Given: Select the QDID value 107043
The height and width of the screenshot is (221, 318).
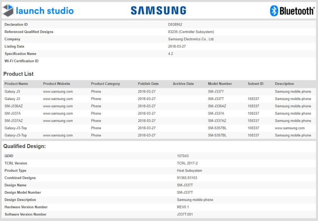Looking at the screenshot, I should click(x=183, y=156).
